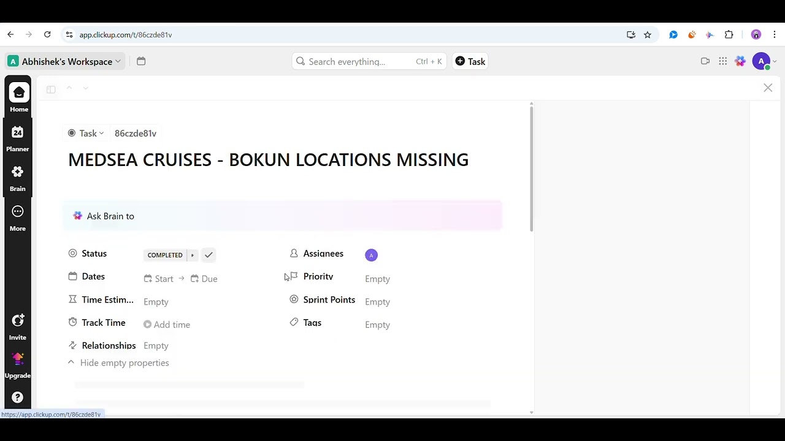The height and width of the screenshot is (441, 785).
Task: Open the browser extensions puzzle icon
Action: (x=729, y=35)
